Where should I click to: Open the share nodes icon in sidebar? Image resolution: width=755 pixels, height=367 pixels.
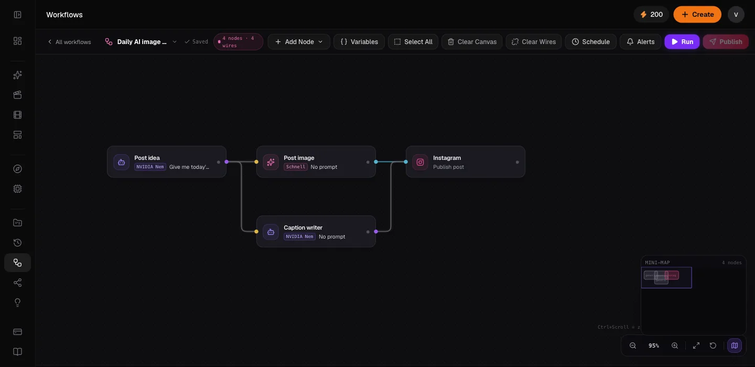click(17, 283)
